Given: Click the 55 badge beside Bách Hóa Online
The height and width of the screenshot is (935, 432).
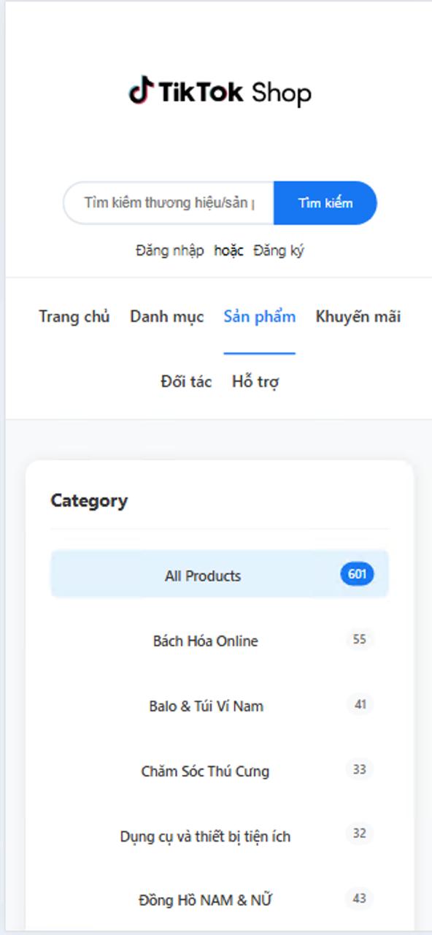Looking at the screenshot, I should [x=359, y=640].
